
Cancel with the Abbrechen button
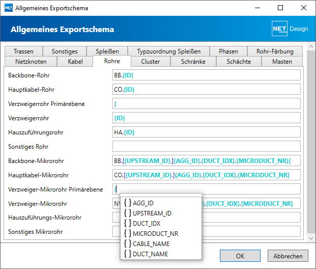[x=288, y=256]
